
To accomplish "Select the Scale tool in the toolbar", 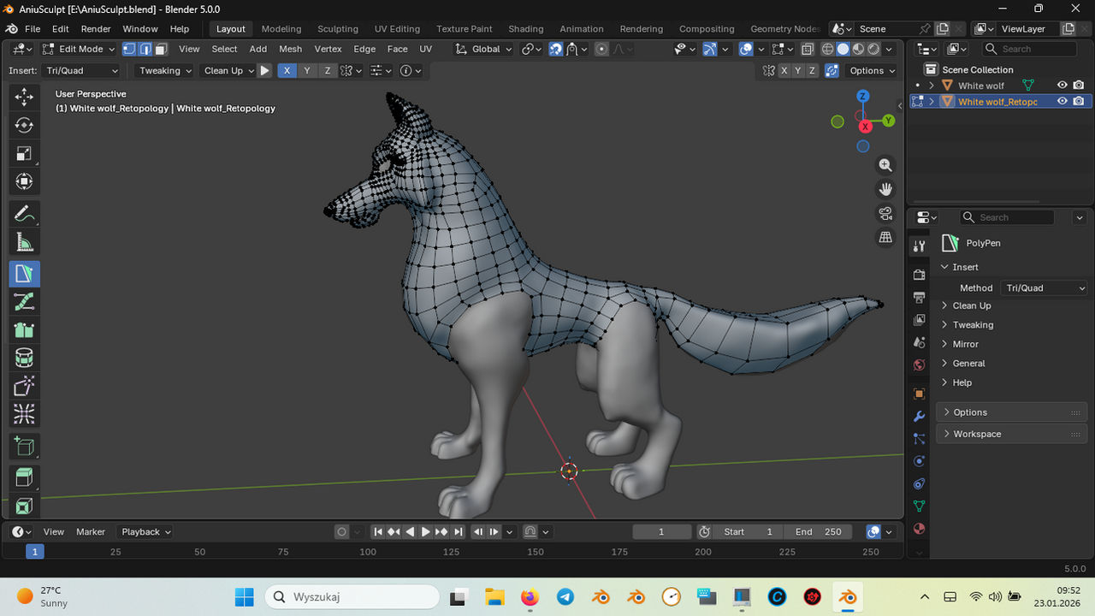I will [24, 153].
